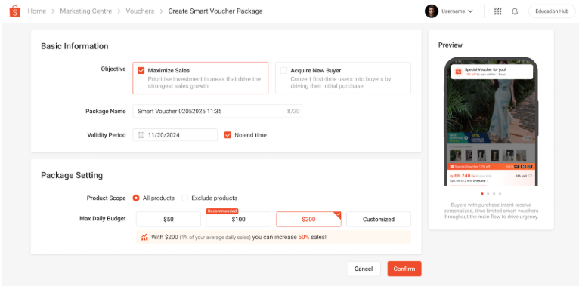This screenshot has height=286, width=579.
Task: Confirm the smart voucher package
Action: (x=404, y=269)
